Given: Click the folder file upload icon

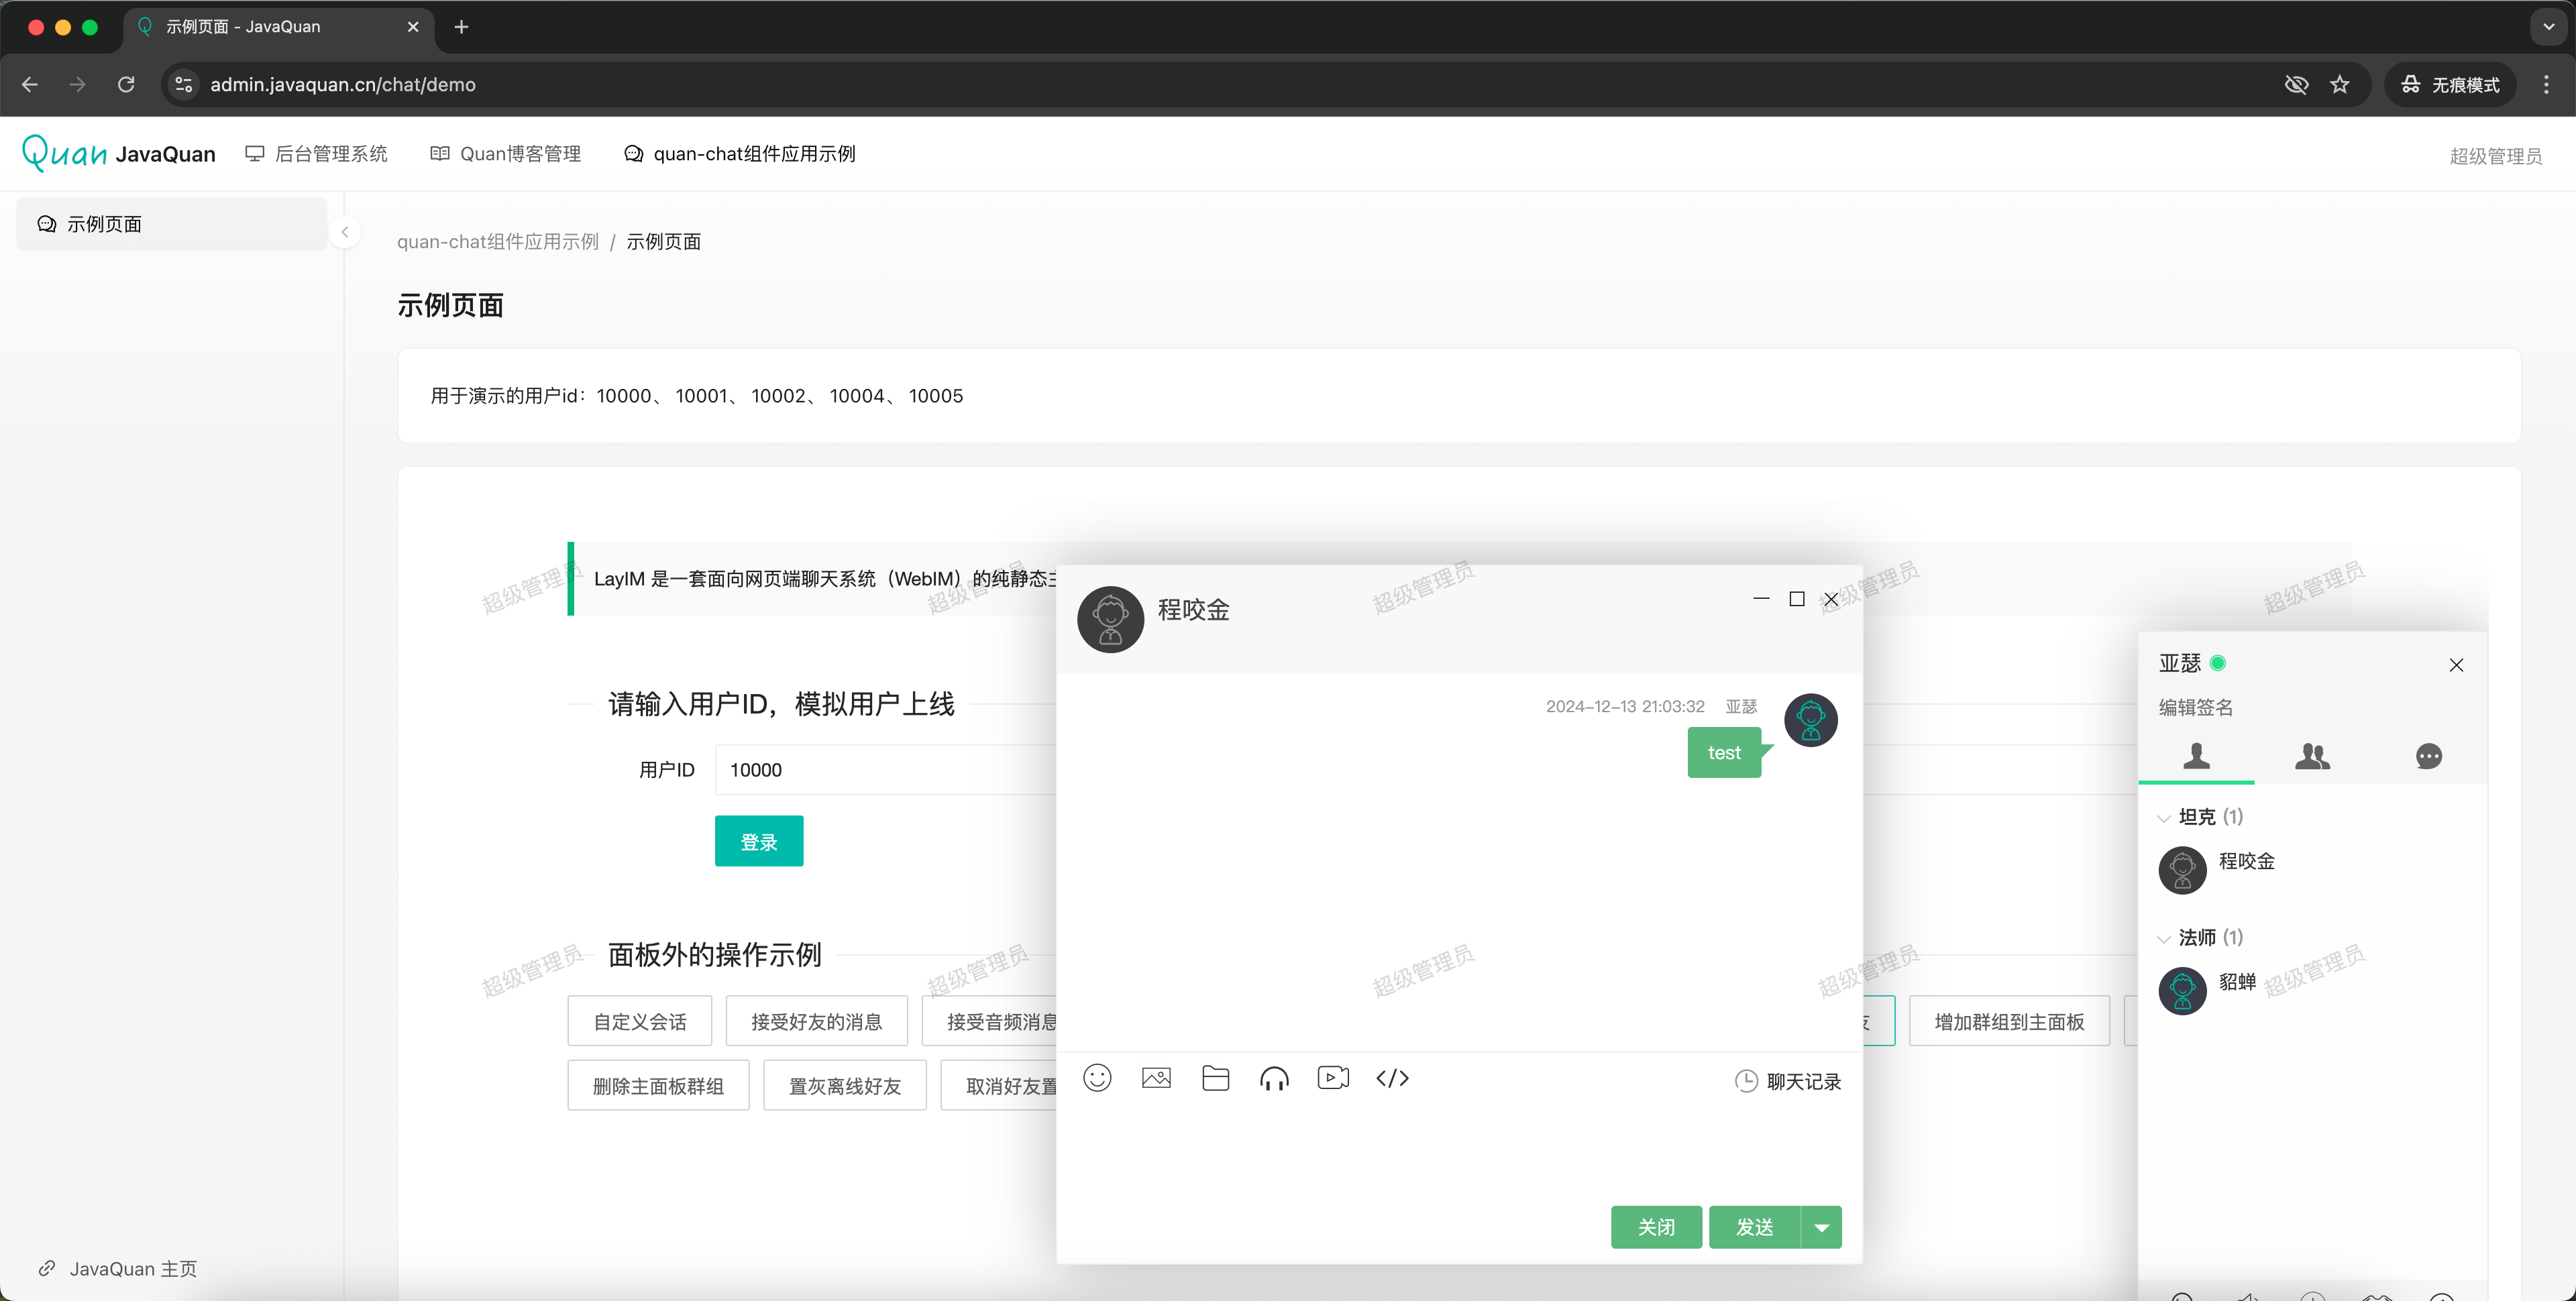Looking at the screenshot, I should point(1215,1078).
